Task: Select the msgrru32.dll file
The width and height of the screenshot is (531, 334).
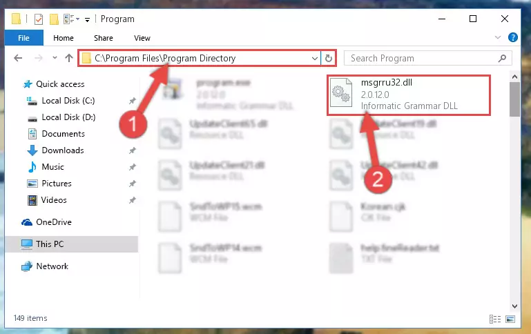Action: pyautogui.click(x=409, y=95)
